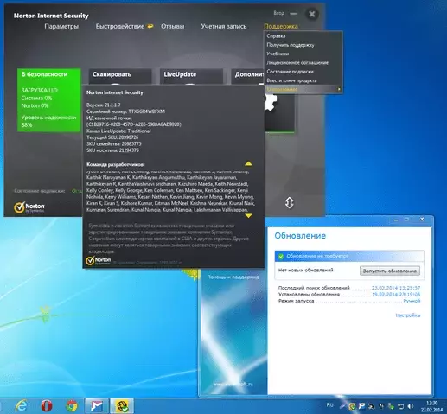The image size is (447, 414).
Task: Click green checkmark icon in Обновление status
Action: 280,256
